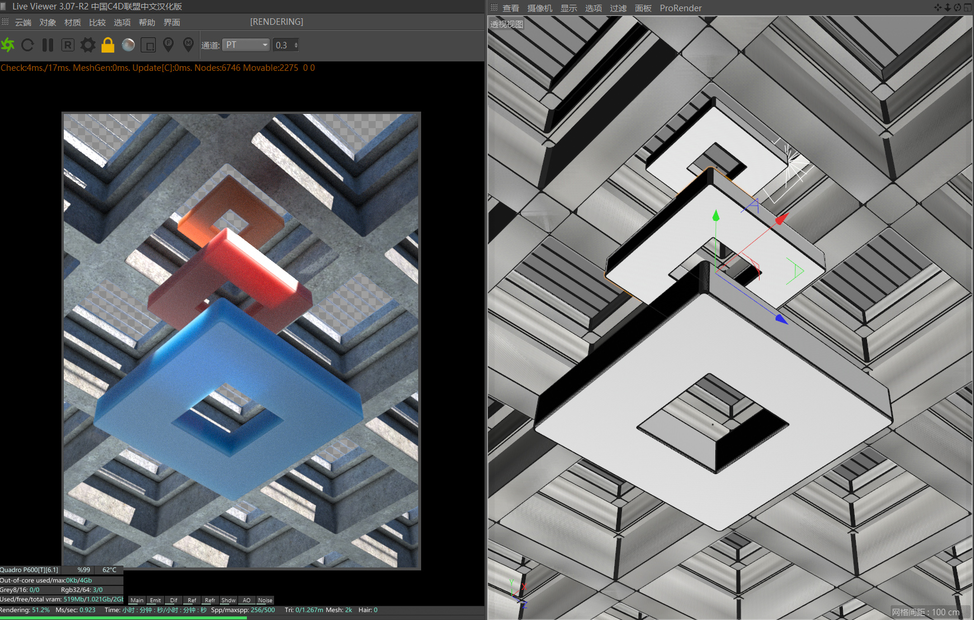The width and height of the screenshot is (974, 620).
Task: Click the R render region reset icon
Action: [68, 45]
